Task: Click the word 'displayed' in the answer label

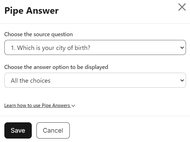Action: click(97, 67)
